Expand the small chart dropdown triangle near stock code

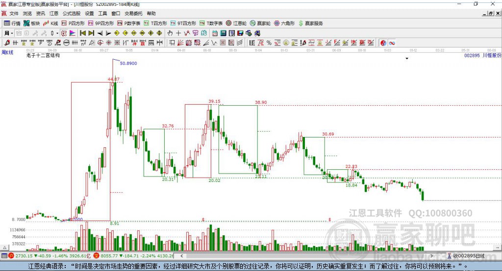point(407,59)
